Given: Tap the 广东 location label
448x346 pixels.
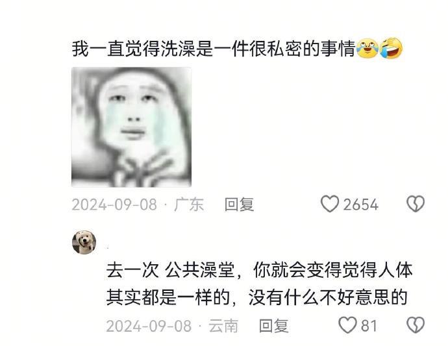Looking at the screenshot, I should click(189, 204).
